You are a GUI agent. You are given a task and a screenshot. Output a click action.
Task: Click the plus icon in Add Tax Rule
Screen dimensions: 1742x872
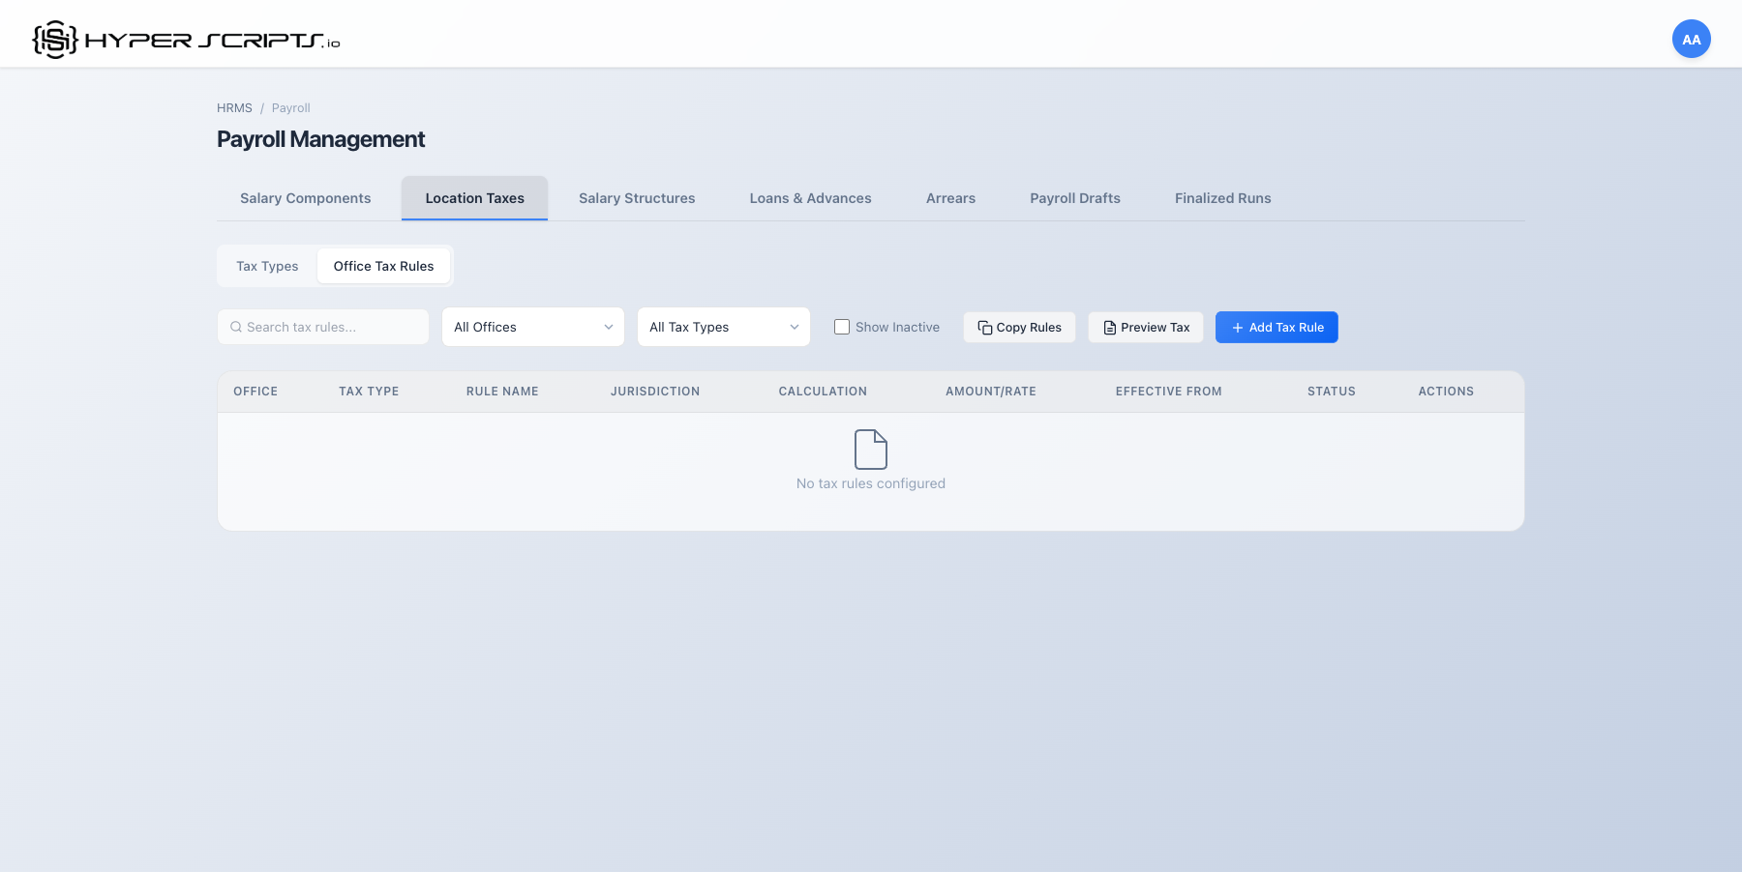click(x=1237, y=328)
